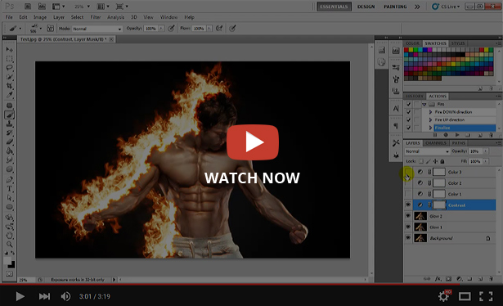Select the Horizontal Type tool

[9, 189]
